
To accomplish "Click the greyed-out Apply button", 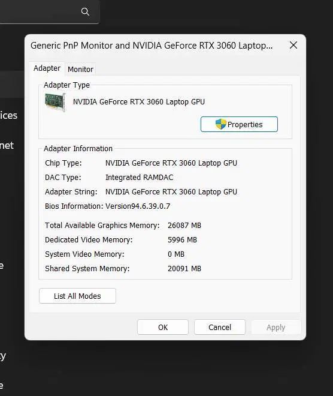I will (x=276, y=328).
